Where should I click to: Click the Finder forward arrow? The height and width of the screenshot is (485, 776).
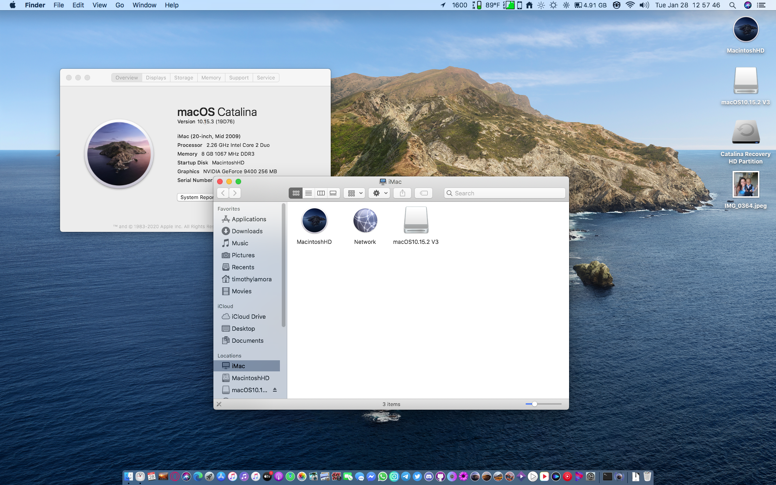(235, 193)
